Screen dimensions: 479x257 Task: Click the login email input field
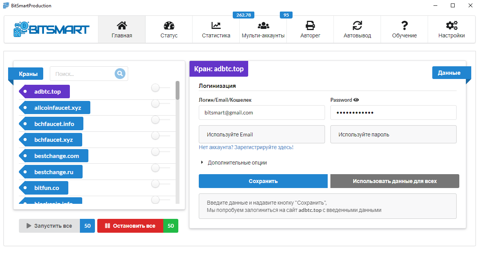262,113
